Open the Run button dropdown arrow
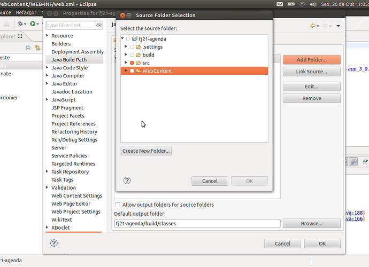This screenshot has height=267, width=369. (x=37, y=24)
